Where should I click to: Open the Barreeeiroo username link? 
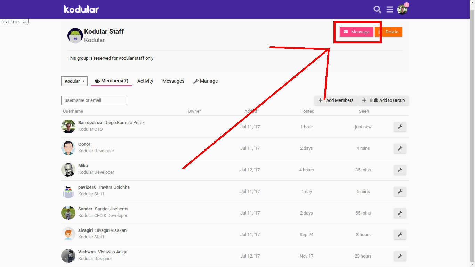(x=90, y=123)
